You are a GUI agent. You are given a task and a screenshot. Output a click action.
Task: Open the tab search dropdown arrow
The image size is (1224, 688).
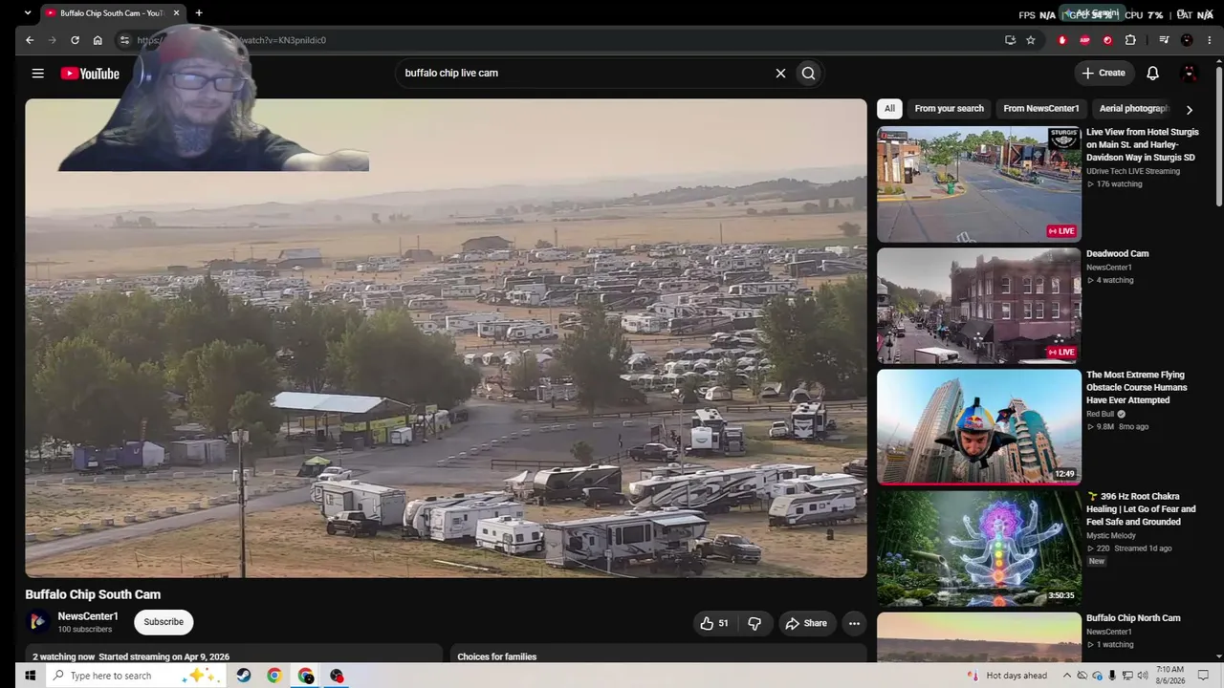[28, 13]
